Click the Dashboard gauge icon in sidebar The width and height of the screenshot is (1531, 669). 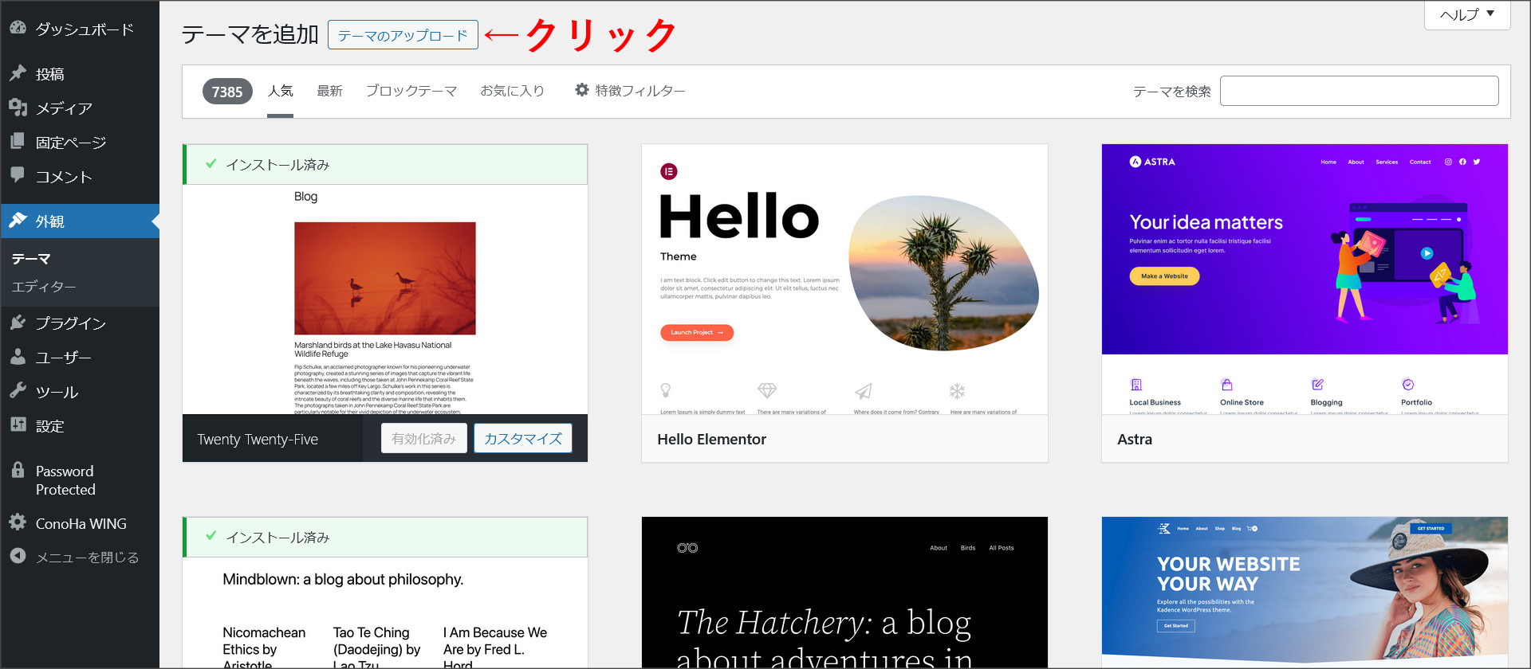[x=18, y=28]
